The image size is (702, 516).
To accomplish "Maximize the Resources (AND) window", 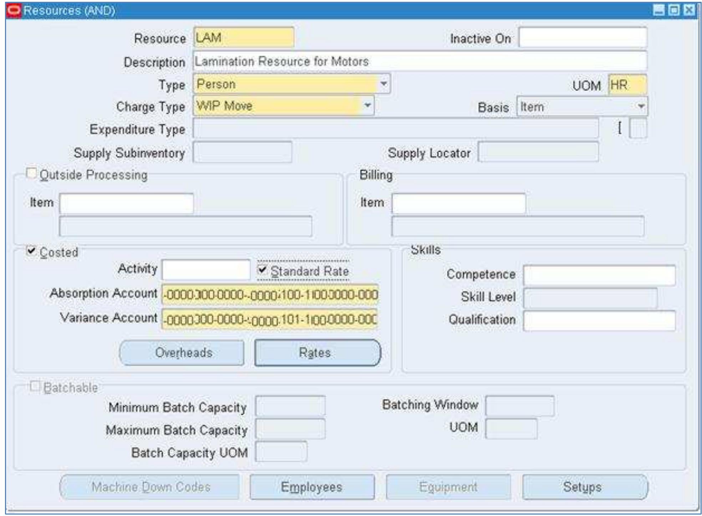I will coord(674,10).
